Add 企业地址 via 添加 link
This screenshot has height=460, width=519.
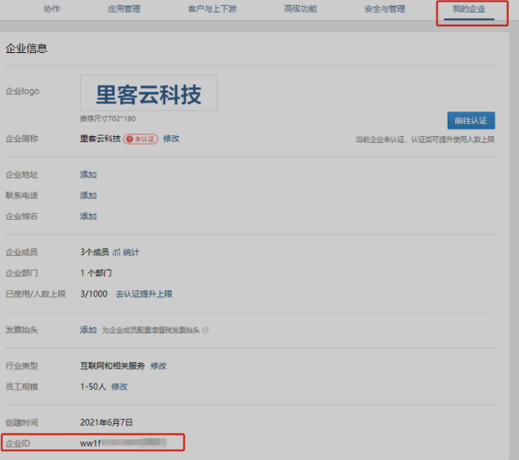click(x=88, y=175)
